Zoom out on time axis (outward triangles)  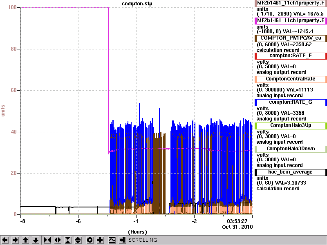coord(58,240)
